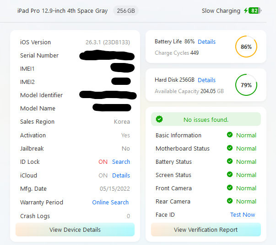
Task: Click the Normal status for Basic Information
Action: tap(246, 136)
